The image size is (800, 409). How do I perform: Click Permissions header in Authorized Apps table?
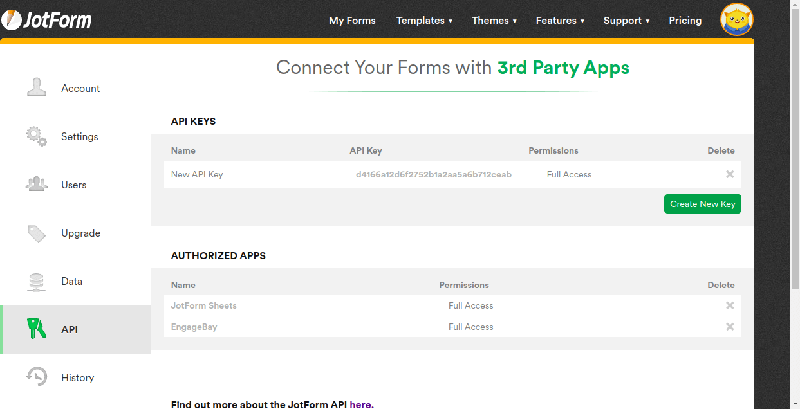(464, 285)
